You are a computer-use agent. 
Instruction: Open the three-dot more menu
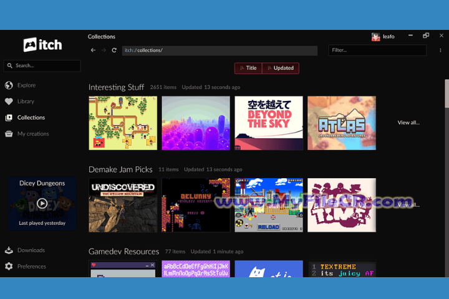coord(440,50)
